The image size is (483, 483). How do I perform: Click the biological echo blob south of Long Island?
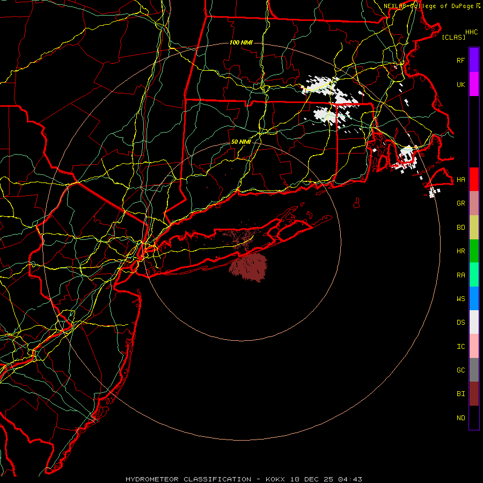pyautogui.click(x=248, y=267)
